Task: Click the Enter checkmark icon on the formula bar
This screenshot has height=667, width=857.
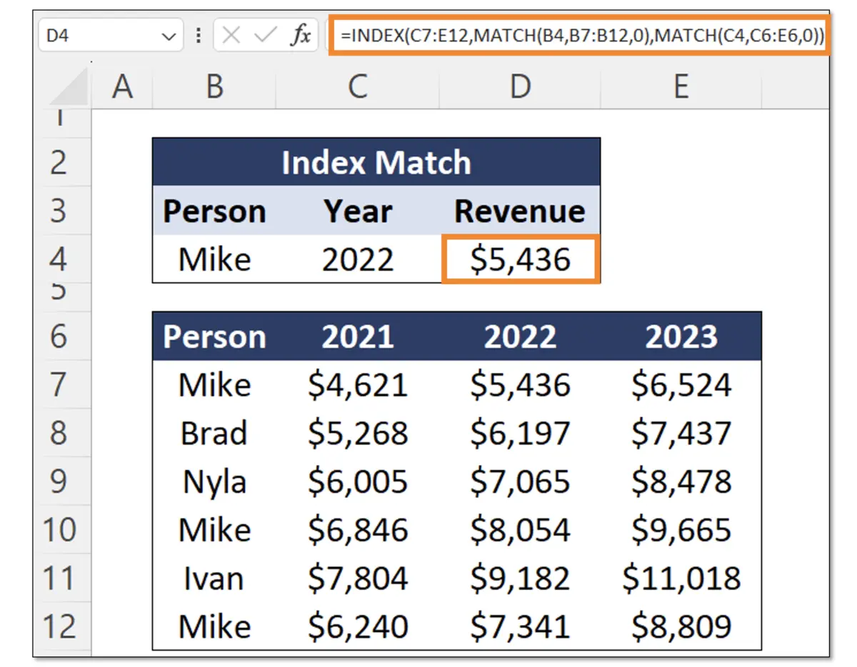Action: click(x=264, y=35)
